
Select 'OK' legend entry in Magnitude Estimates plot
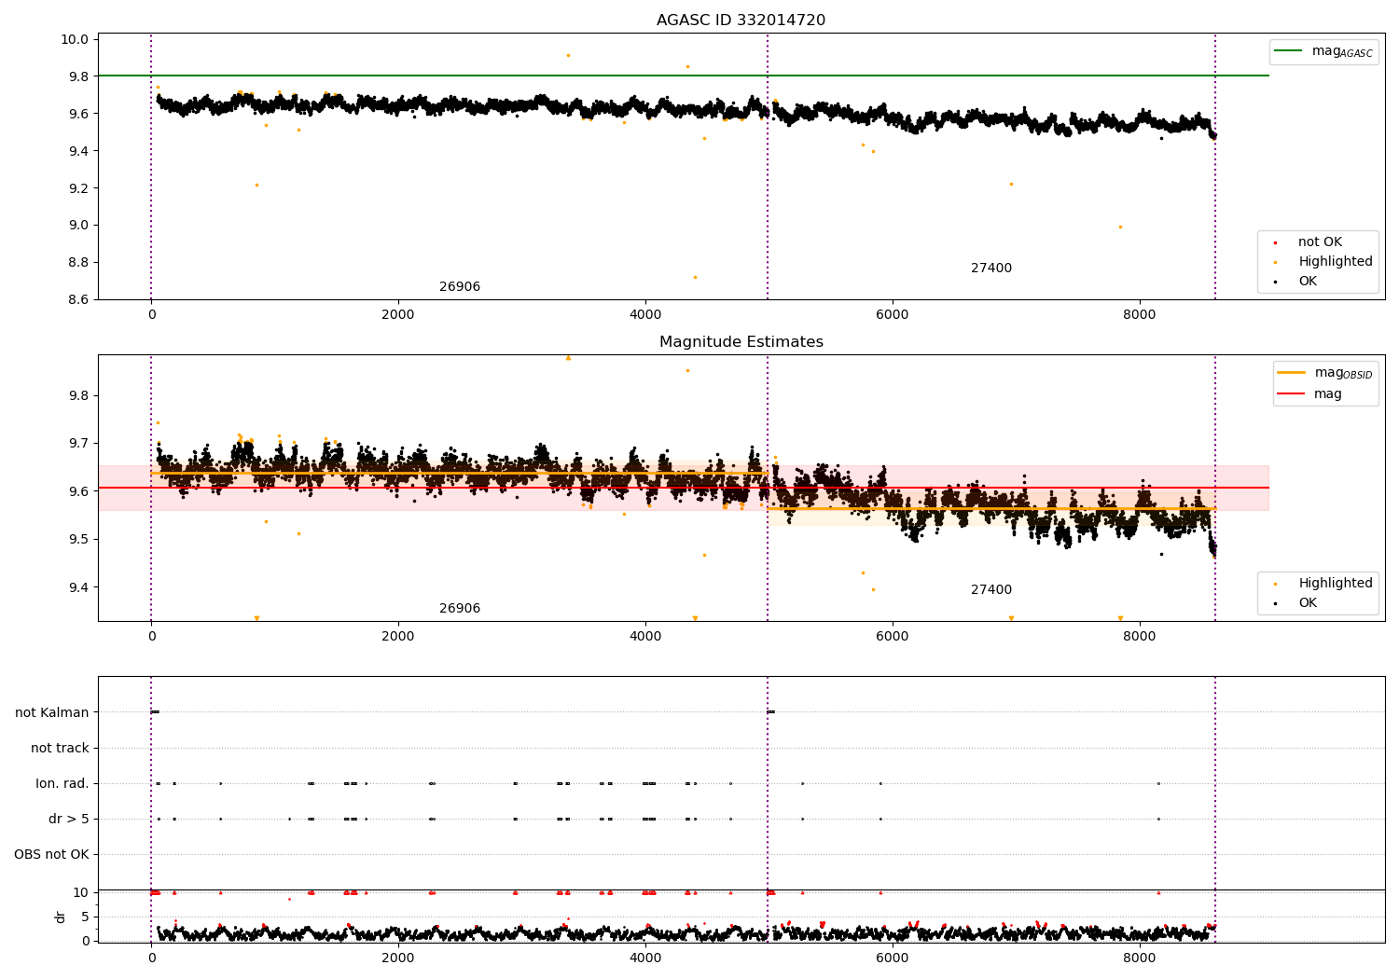1308,603
